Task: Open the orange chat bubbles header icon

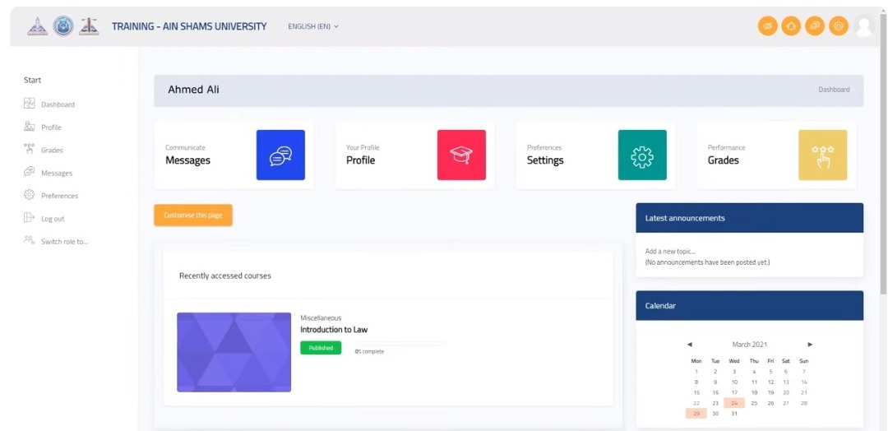Action: pos(815,26)
